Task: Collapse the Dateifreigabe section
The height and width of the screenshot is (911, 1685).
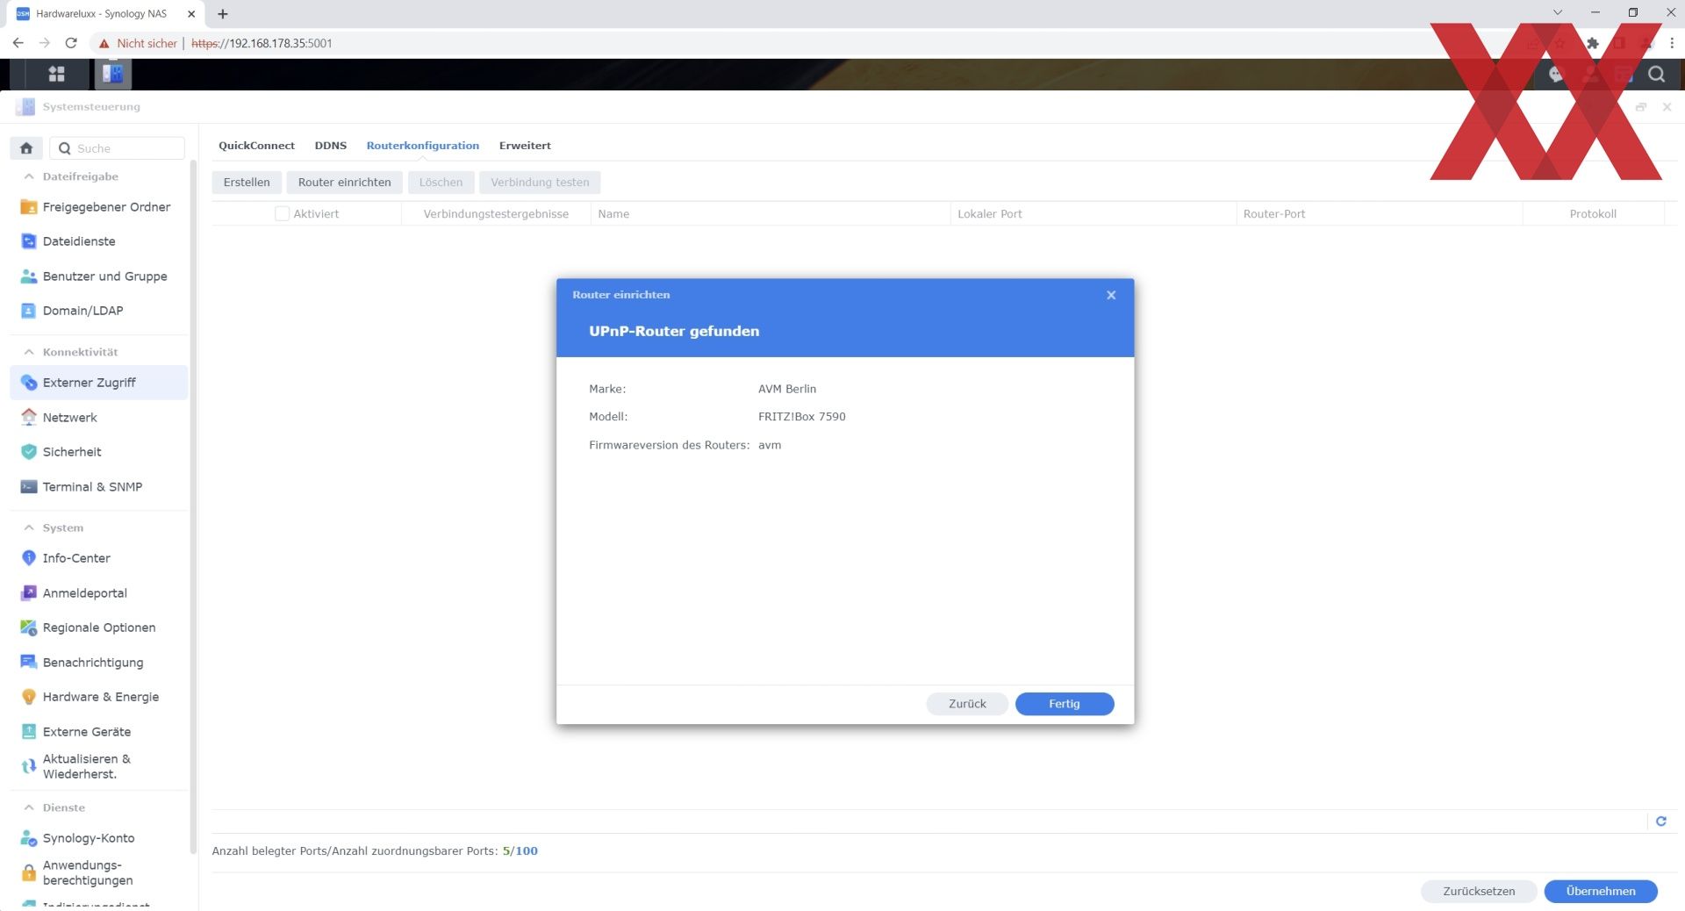Action: [29, 176]
